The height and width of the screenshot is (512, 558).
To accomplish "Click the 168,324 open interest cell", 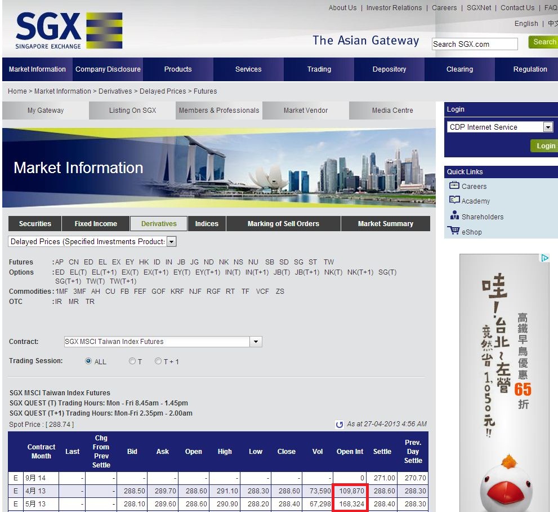I will [x=350, y=504].
